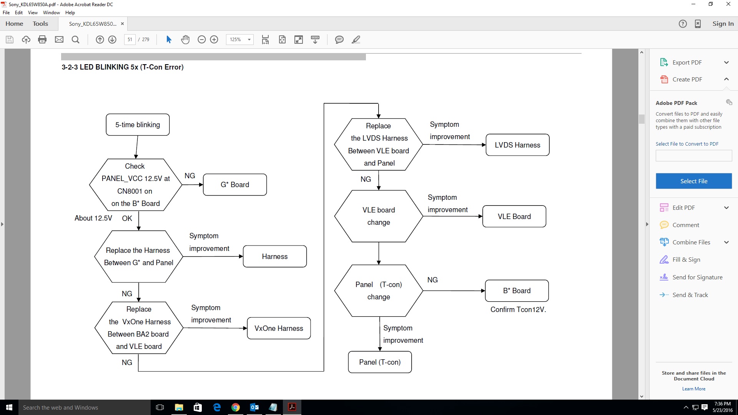Go to next page arrow
The width and height of the screenshot is (738, 415).
[112, 40]
